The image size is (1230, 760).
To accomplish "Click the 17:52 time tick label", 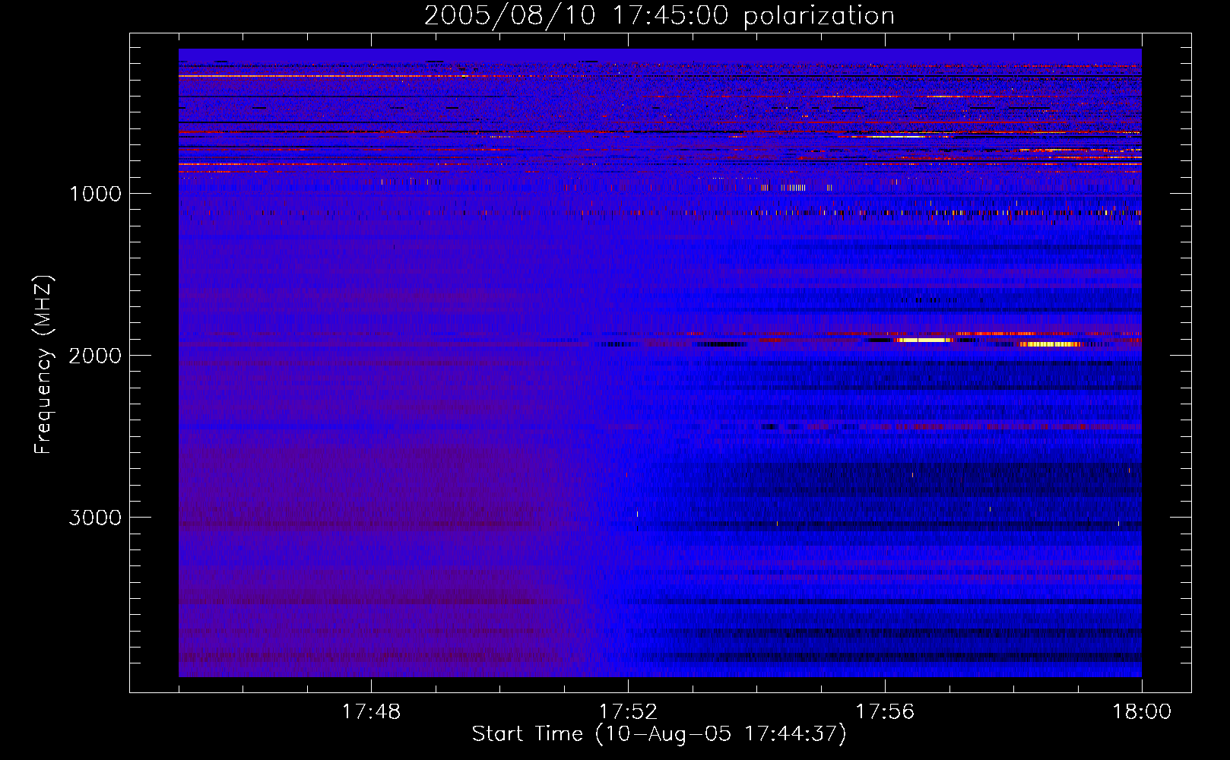I will tap(628, 712).
